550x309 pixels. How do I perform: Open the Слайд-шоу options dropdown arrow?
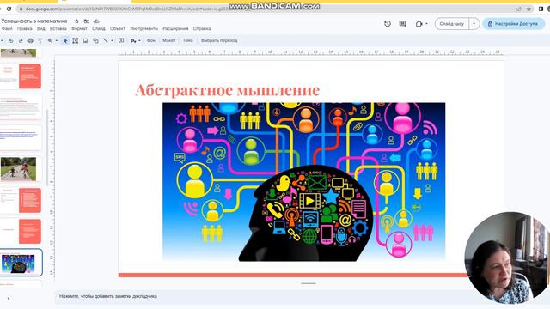pyautogui.click(x=474, y=24)
